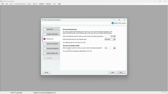This screenshot has width=168, height=94.
Task: Restore the MYOB AccountRight main window
Action: (x=160, y=1)
